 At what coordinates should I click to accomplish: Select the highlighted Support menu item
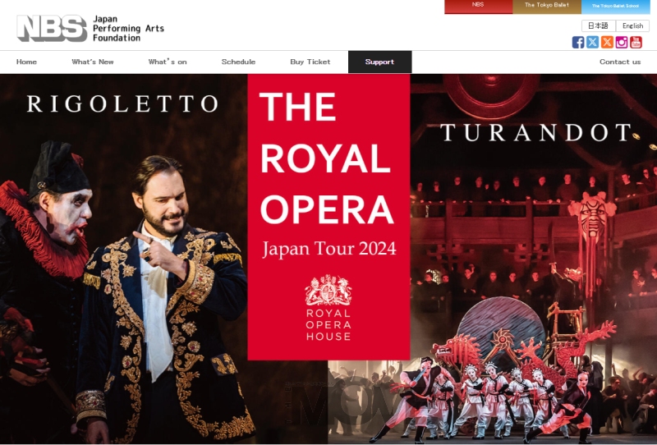tap(380, 62)
